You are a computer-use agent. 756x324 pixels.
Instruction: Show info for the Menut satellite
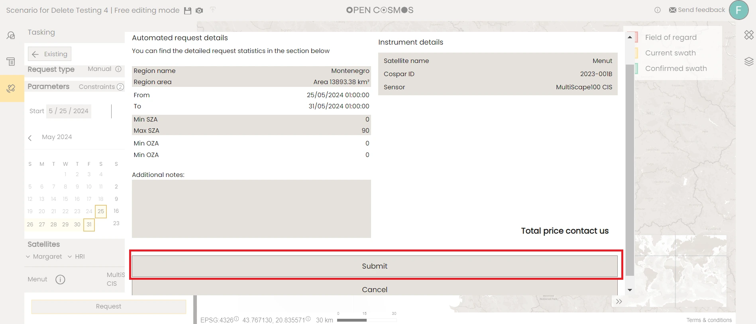click(60, 279)
